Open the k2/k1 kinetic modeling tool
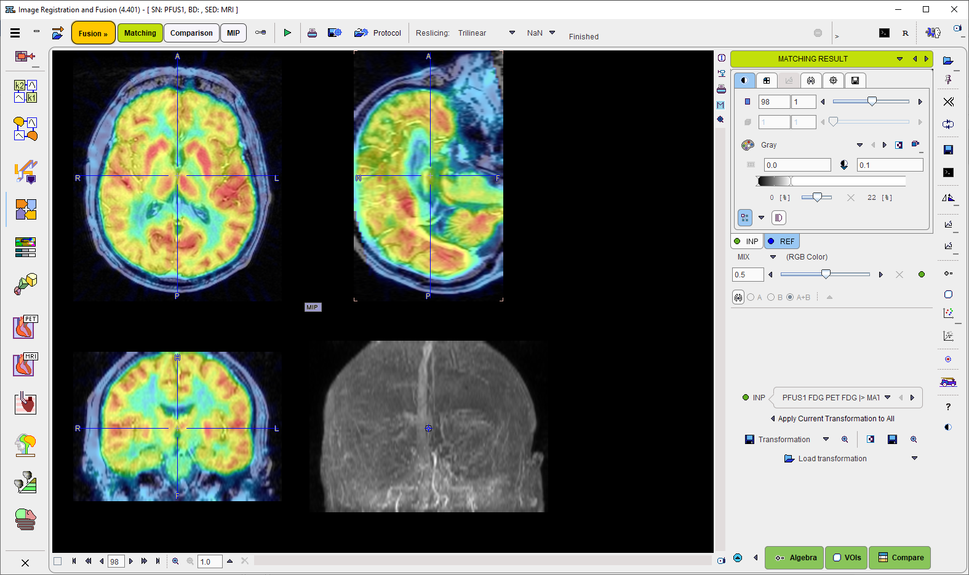Image resolution: width=969 pixels, height=575 pixels. pyautogui.click(x=25, y=91)
